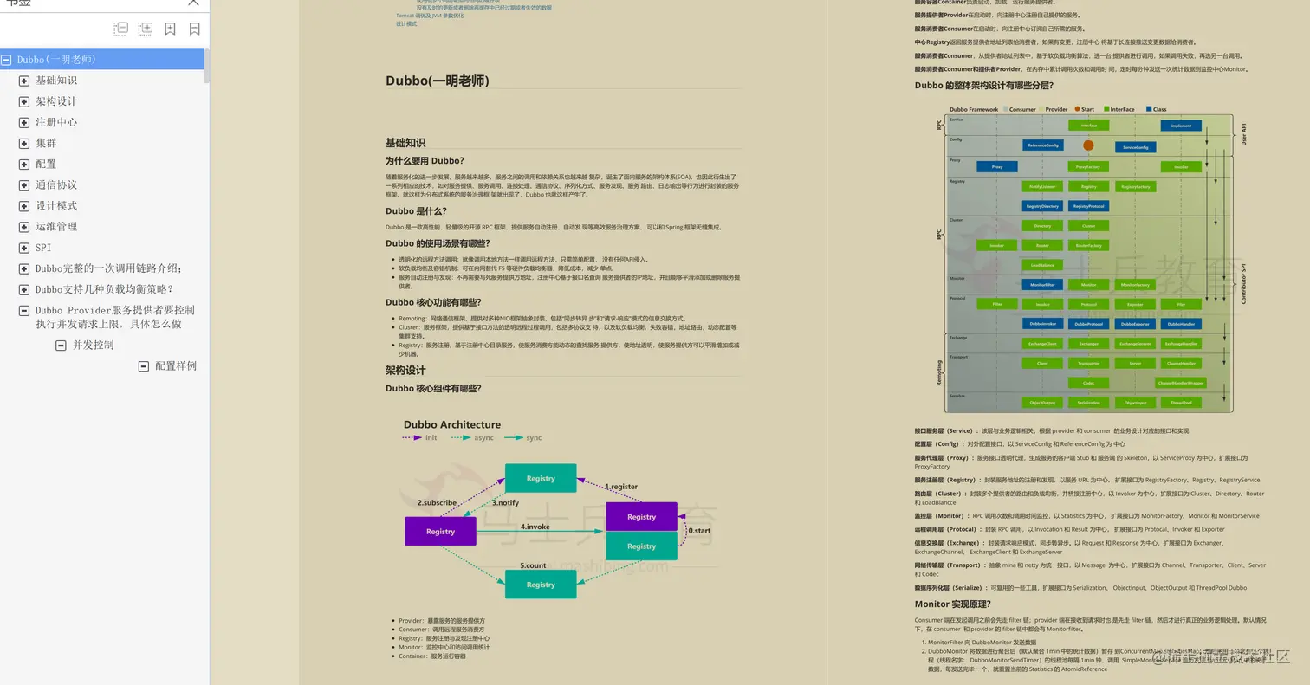Go to the 设计模式 bookmark in sidebar
Viewport: 1310px width, 685px height.
tap(56, 205)
